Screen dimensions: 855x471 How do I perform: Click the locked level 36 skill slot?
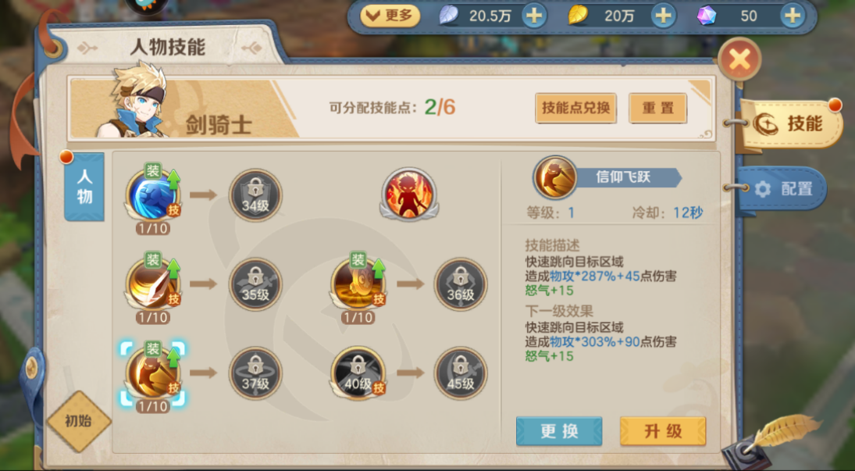[460, 284]
